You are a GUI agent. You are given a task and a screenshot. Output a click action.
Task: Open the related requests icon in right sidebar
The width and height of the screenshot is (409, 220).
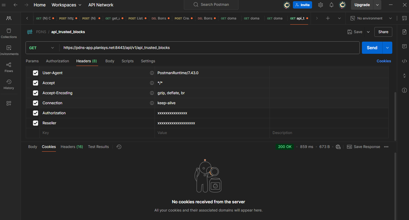404,76
